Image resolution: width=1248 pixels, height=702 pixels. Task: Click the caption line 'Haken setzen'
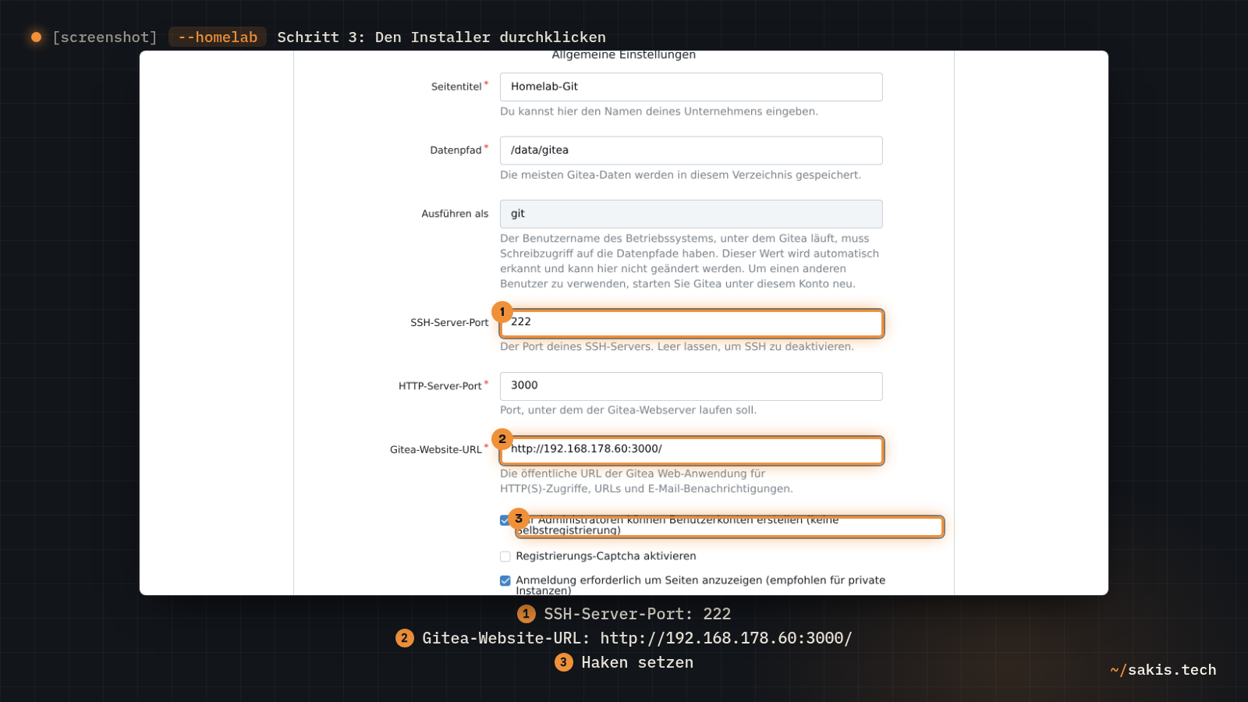pyautogui.click(x=637, y=662)
